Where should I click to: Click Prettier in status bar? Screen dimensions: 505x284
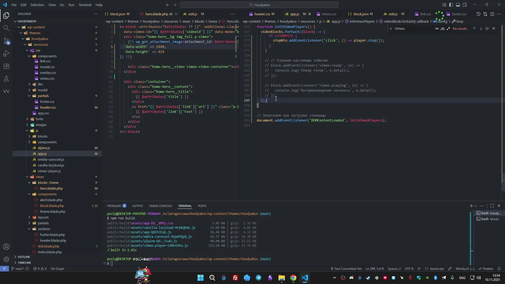(486, 269)
